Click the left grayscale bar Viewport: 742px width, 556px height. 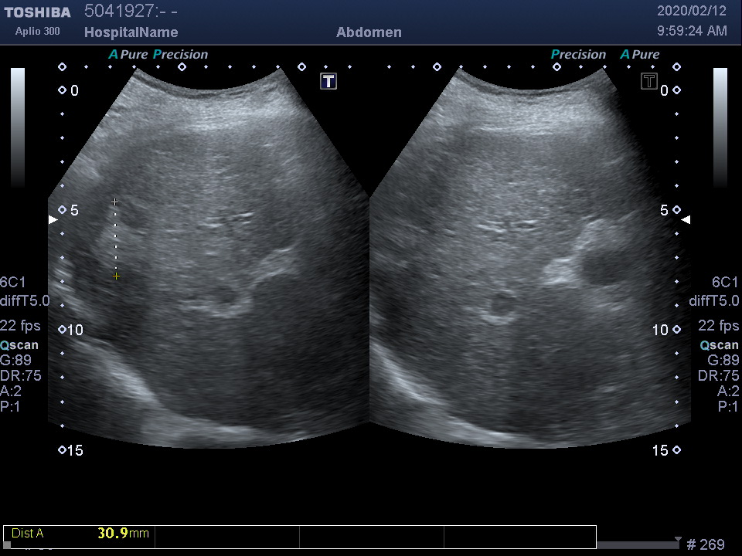(x=18, y=127)
